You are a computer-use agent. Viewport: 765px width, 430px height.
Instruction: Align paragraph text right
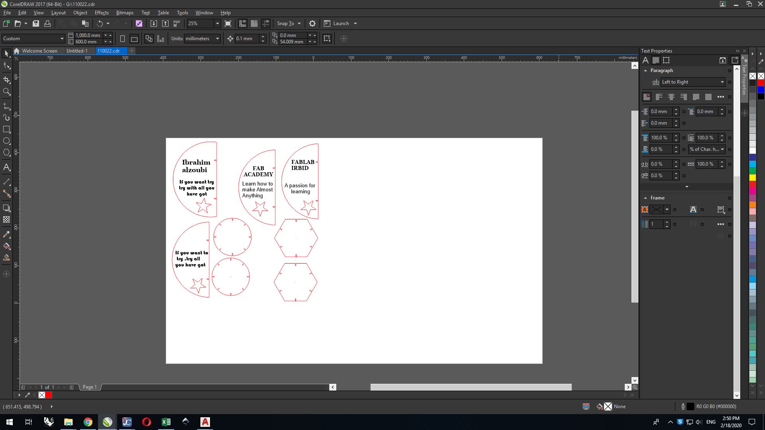pyautogui.click(x=684, y=97)
